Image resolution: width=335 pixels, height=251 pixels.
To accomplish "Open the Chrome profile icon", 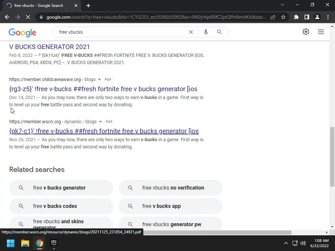I will tap(317, 17).
